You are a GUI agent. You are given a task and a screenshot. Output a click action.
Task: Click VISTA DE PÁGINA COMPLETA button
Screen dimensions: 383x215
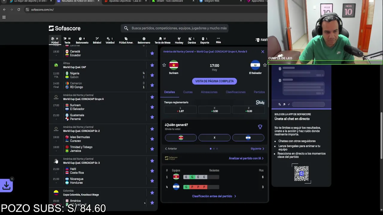point(214,81)
